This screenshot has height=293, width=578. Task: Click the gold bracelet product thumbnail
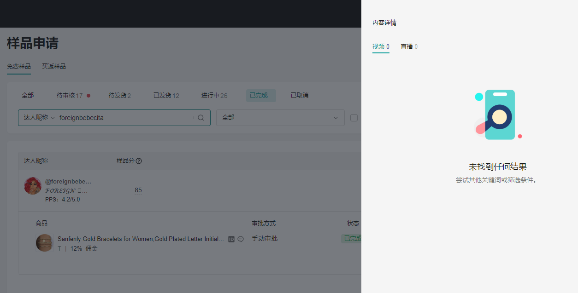pos(44,242)
